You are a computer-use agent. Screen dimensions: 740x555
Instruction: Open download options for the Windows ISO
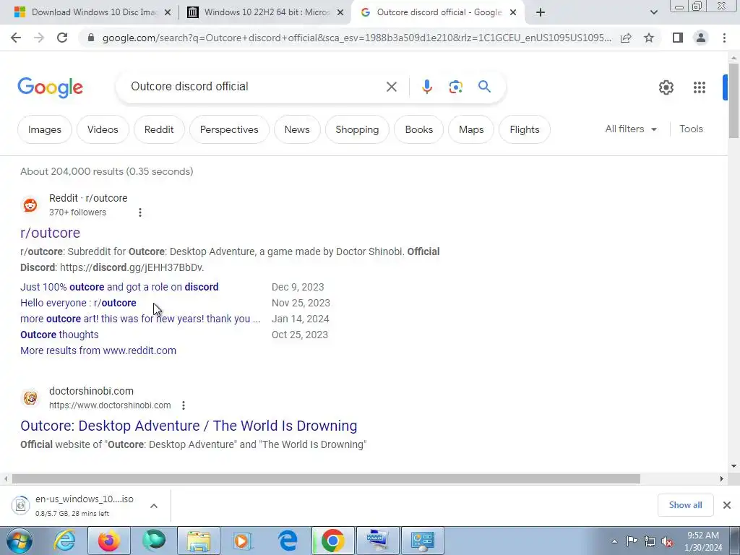point(154,506)
